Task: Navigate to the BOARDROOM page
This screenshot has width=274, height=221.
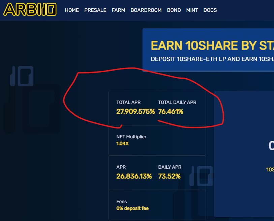Action: point(146,10)
